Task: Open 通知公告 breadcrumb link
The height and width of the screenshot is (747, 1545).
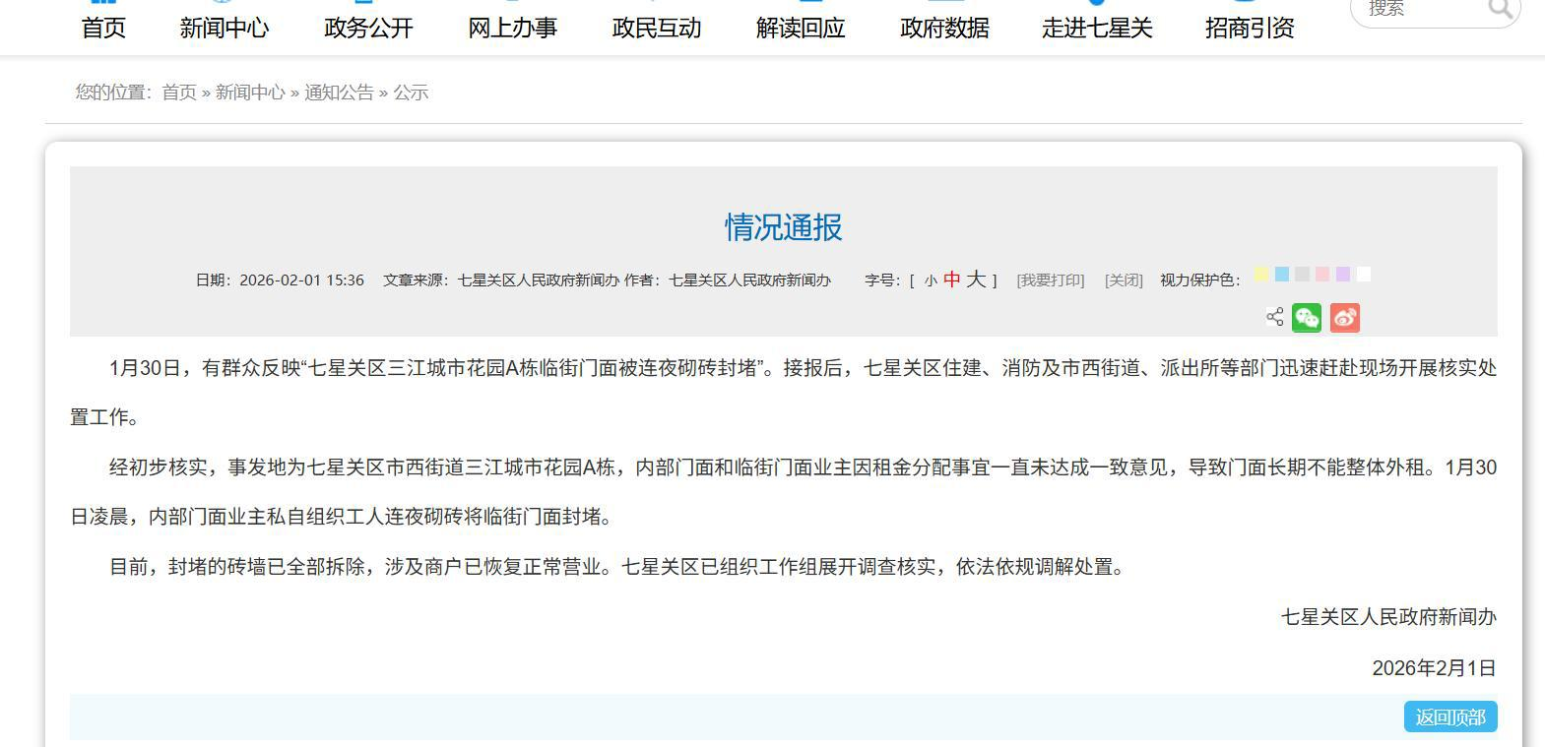Action: click(339, 93)
